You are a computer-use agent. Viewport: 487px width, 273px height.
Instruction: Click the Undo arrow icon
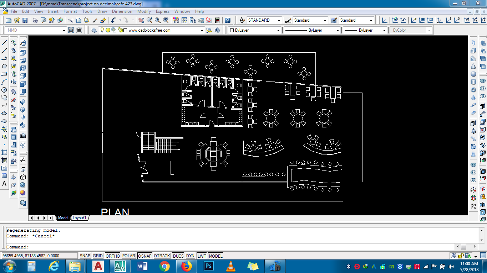coord(113,21)
